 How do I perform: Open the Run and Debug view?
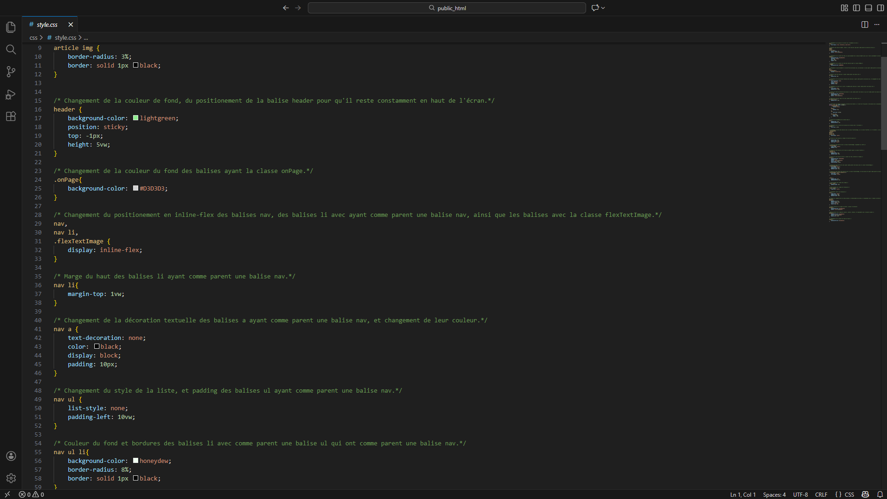point(11,94)
